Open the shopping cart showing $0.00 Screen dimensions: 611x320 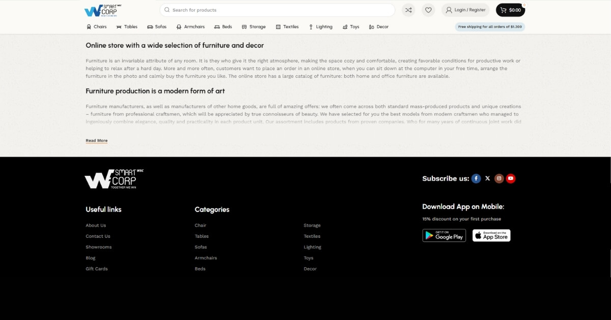coord(510,10)
